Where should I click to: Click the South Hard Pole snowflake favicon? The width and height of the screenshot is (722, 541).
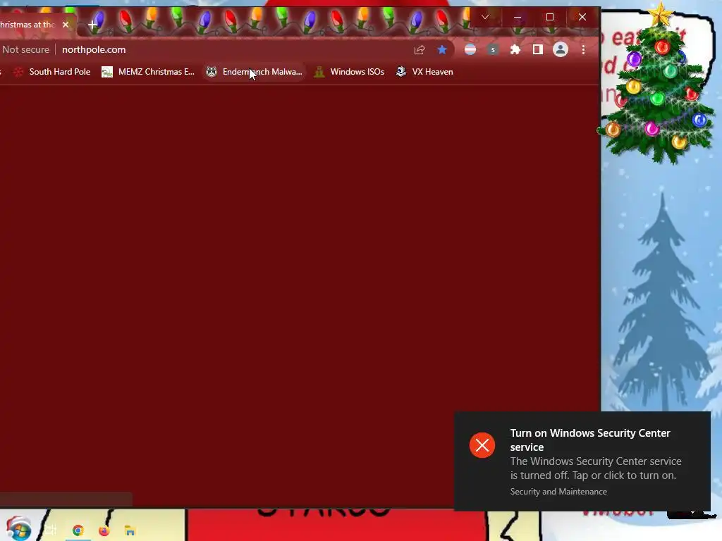click(x=18, y=72)
